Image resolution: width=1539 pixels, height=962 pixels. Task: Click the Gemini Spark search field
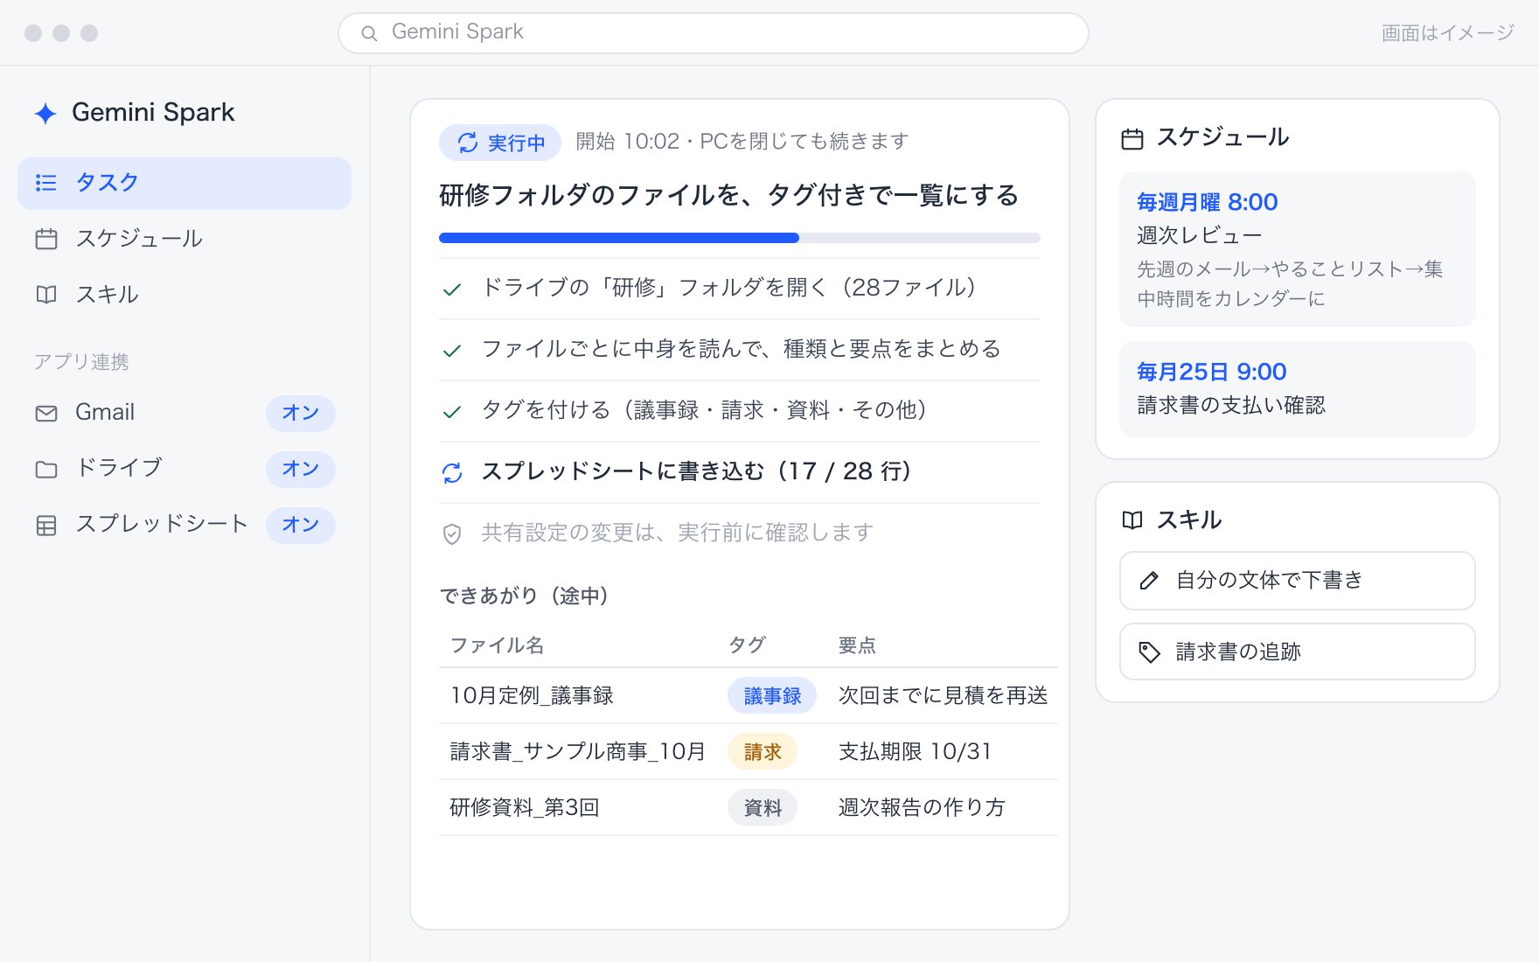[x=714, y=33]
